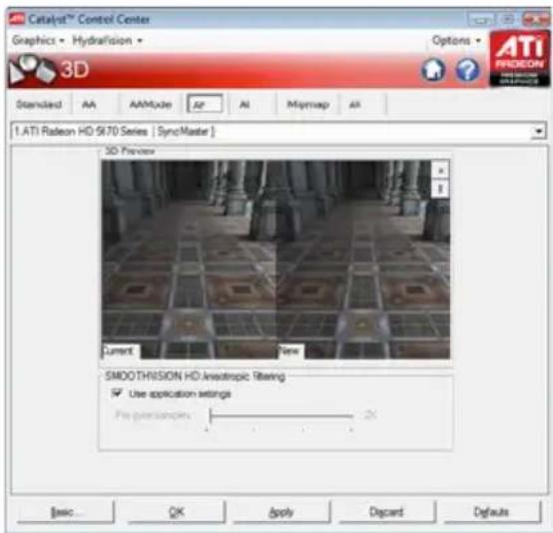
Task: Minimize the Catalyst Control Center window
Action: click(481, 20)
